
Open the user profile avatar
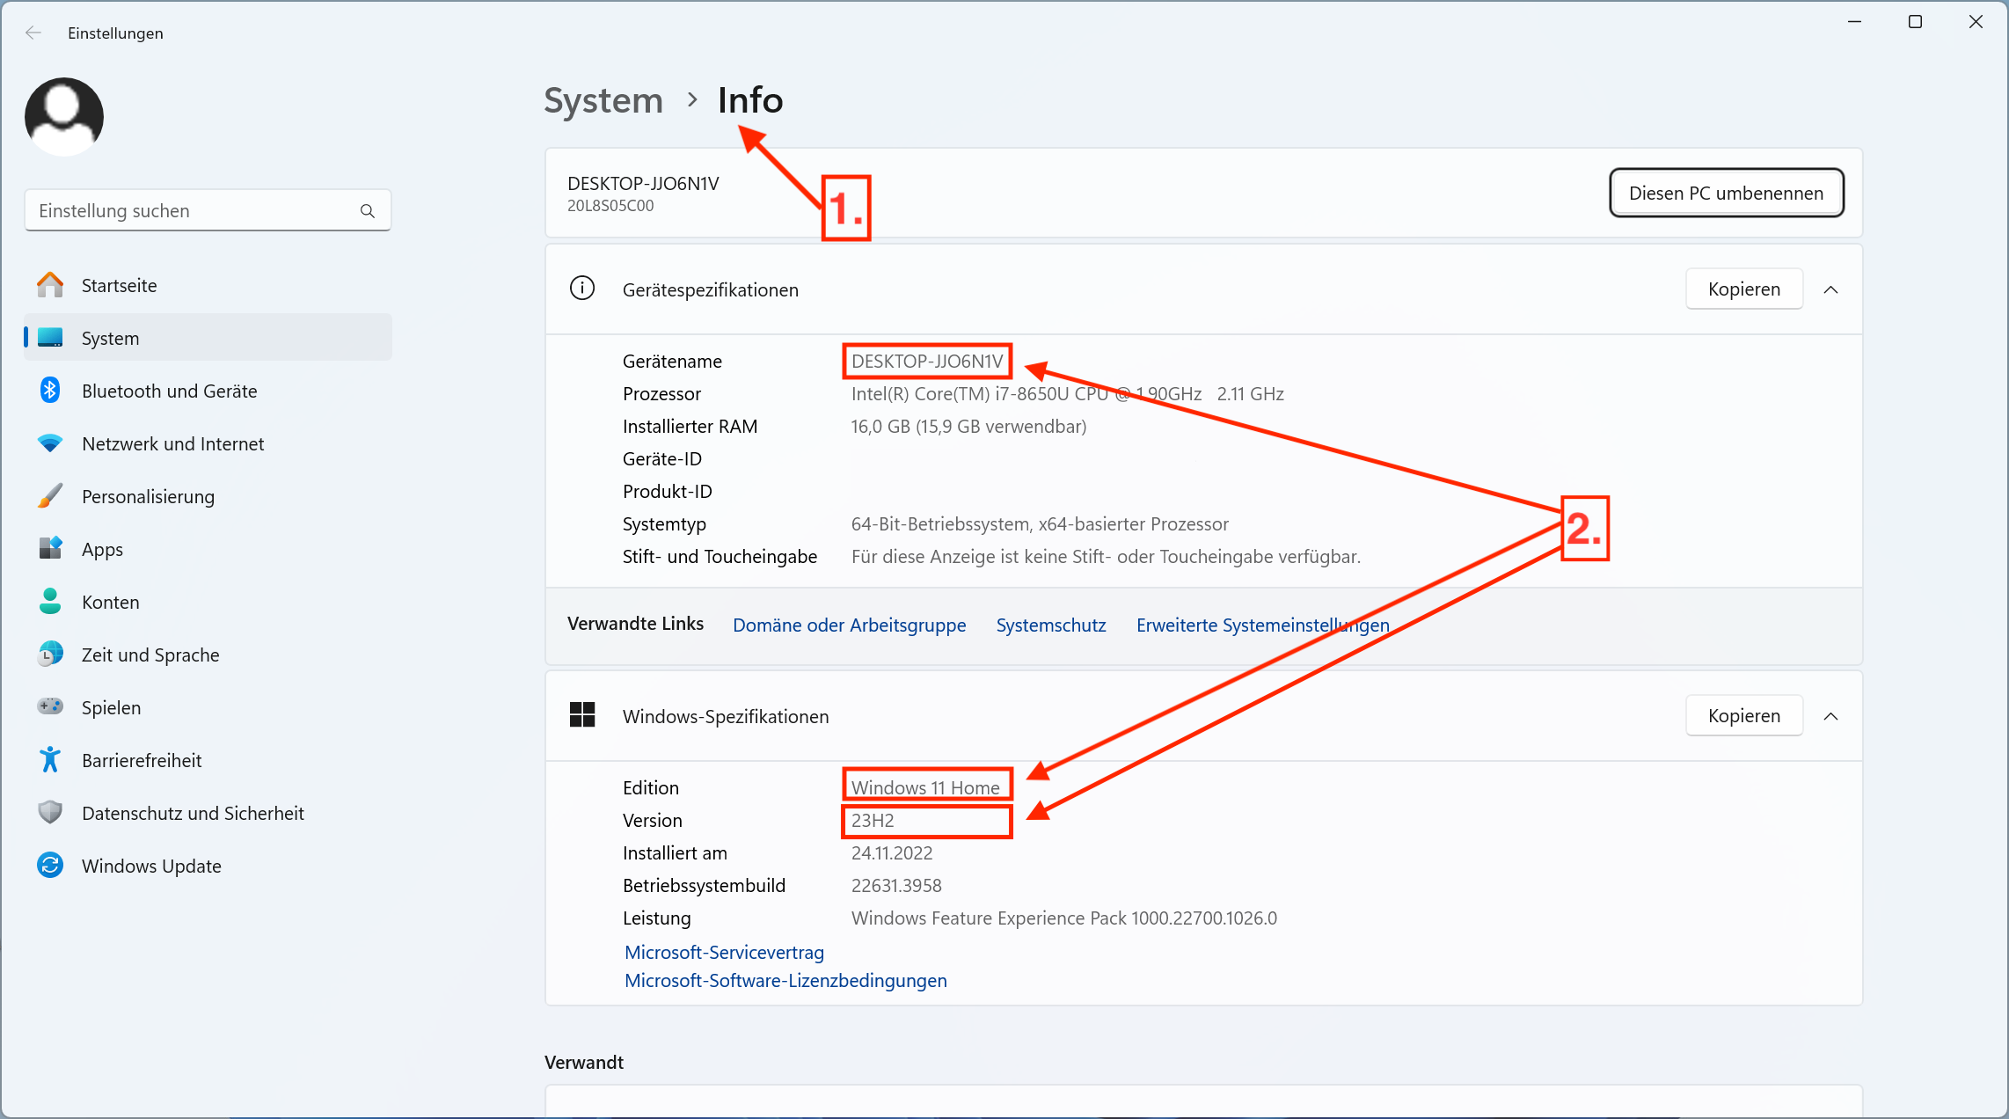tap(64, 116)
